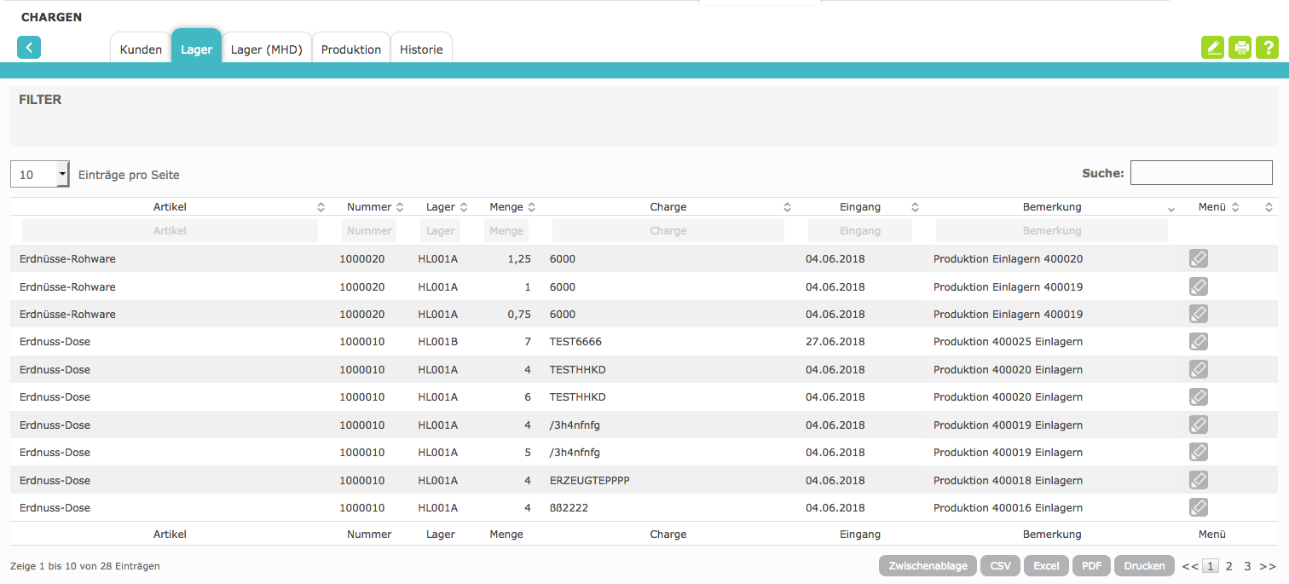Export table using the CSV button
1289x584 pixels.
[1000, 566]
